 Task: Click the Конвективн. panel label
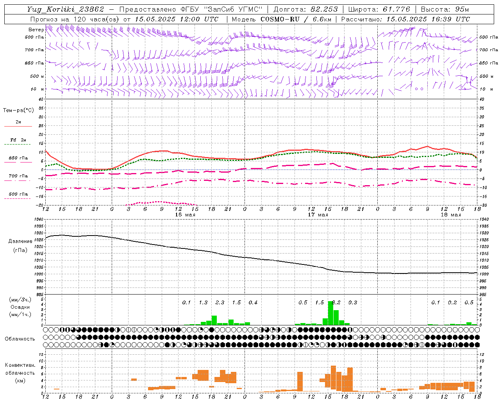coord(20,365)
